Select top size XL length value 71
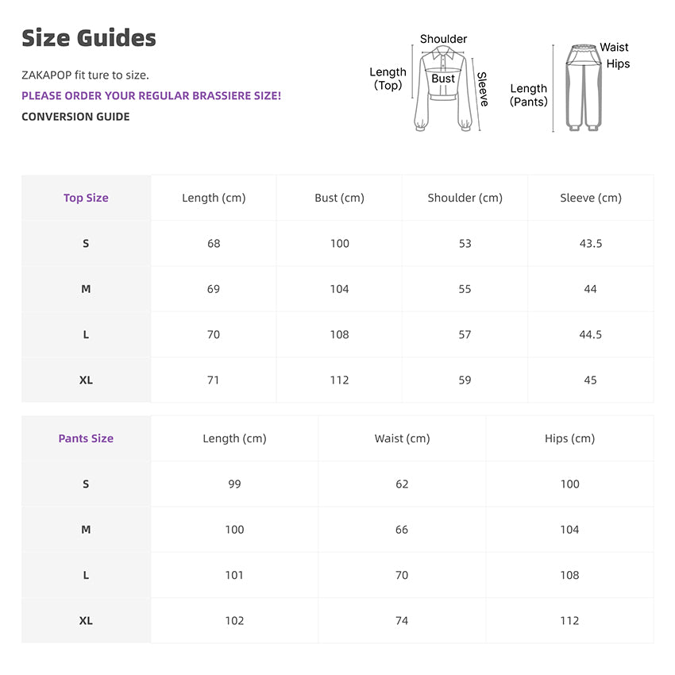Viewport: 675px width, 675px height. click(x=214, y=380)
